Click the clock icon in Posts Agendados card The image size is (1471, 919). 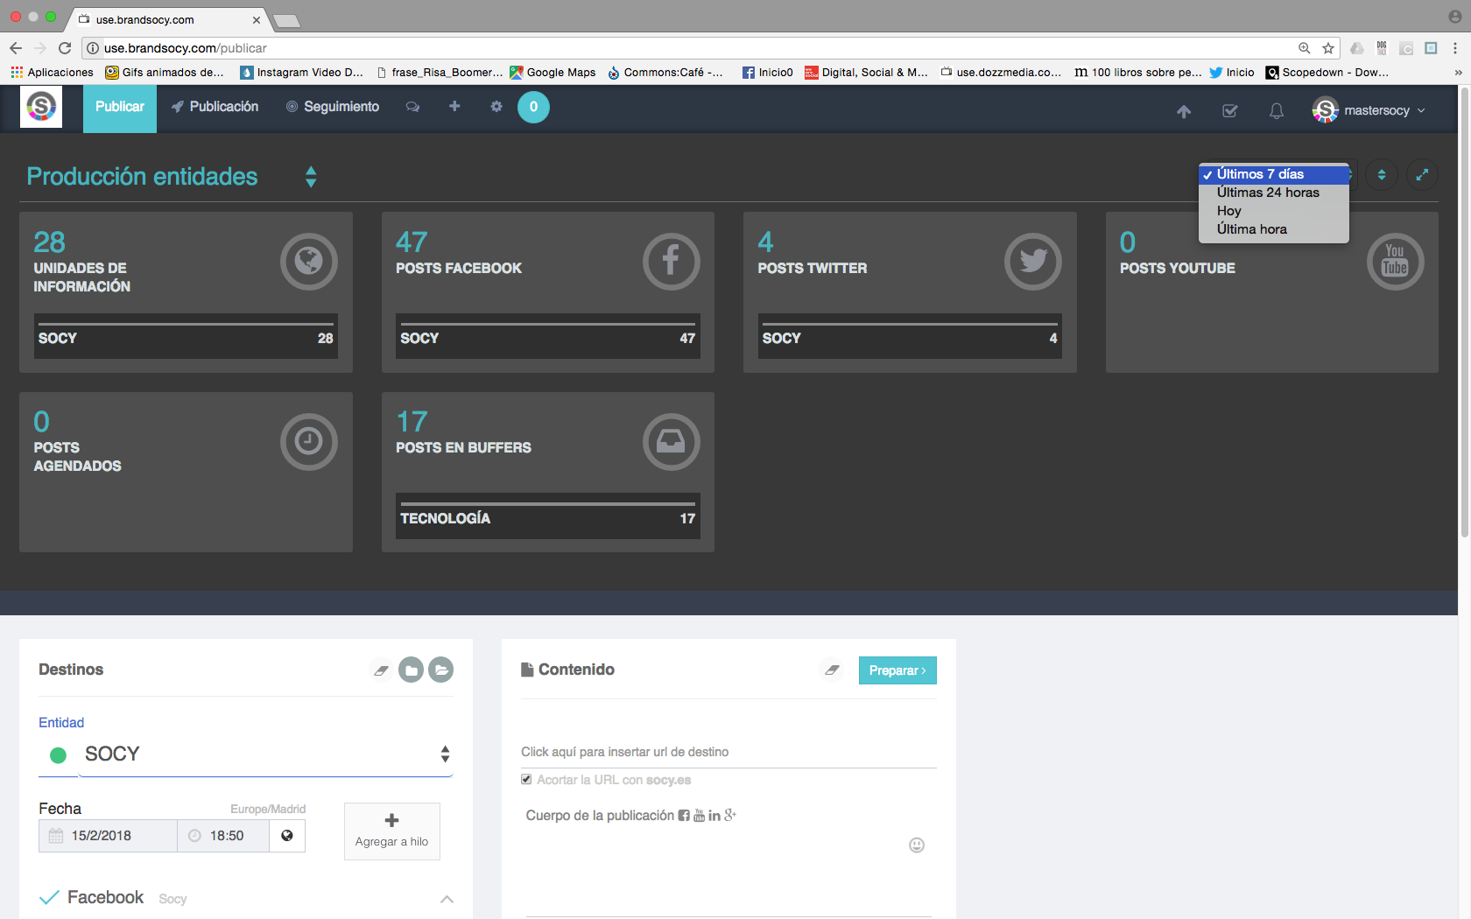pos(308,441)
